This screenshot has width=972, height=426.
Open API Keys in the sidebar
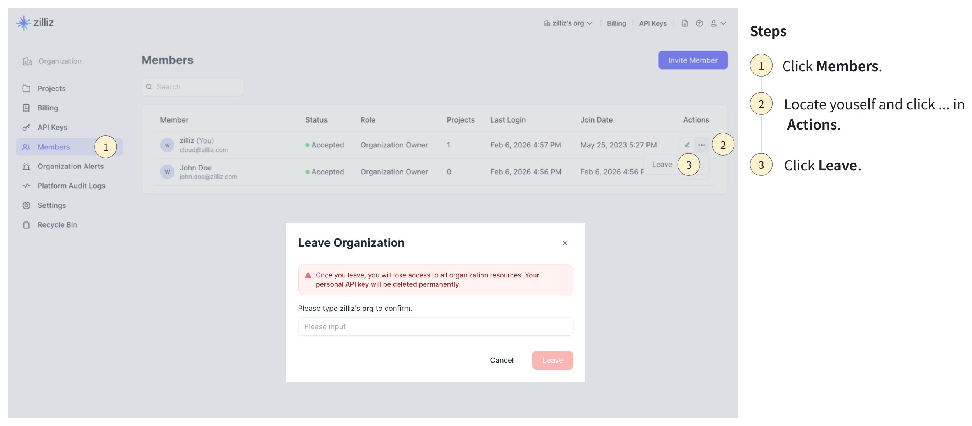click(x=52, y=128)
